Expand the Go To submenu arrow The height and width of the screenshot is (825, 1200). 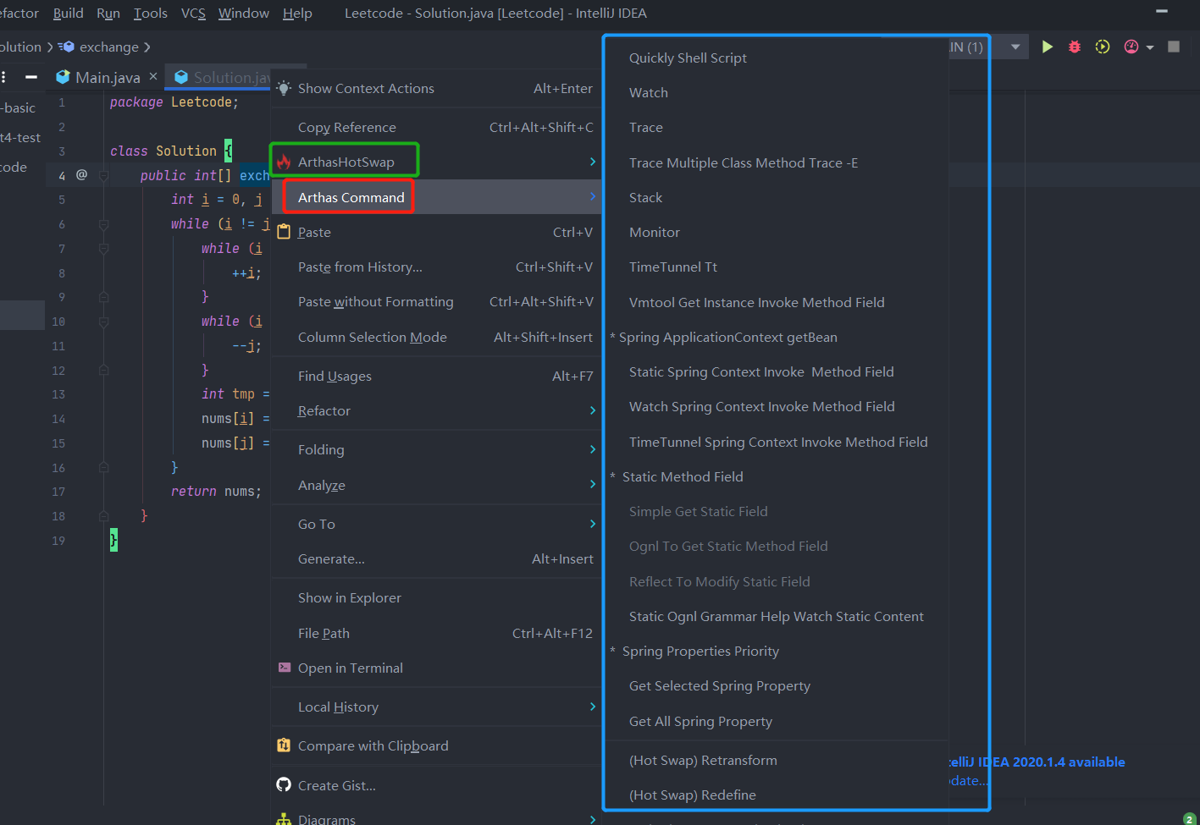pyautogui.click(x=592, y=524)
